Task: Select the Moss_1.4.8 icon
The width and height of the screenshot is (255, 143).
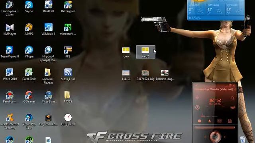Action: click(x=68, y=74)
